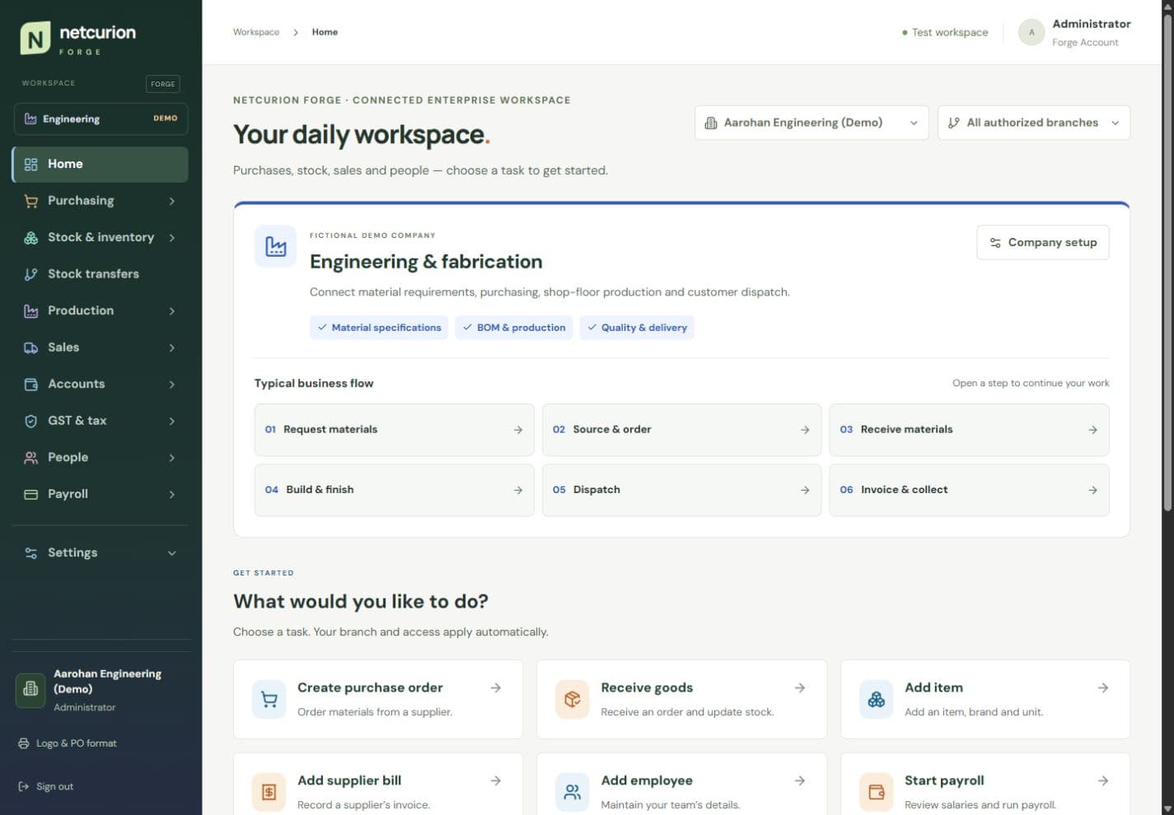Select Sales in the sidebar menu
This screenshot has height=815, width=1174.
(100, 347)
